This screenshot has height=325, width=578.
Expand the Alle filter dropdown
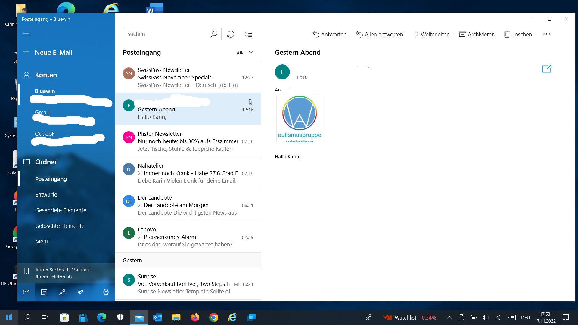(x=244, y=53)
